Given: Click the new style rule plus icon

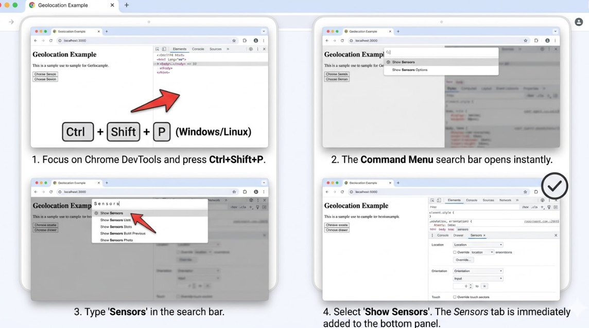Looking at the screenshot, I should pyautogui.click(x=541, y=207).
